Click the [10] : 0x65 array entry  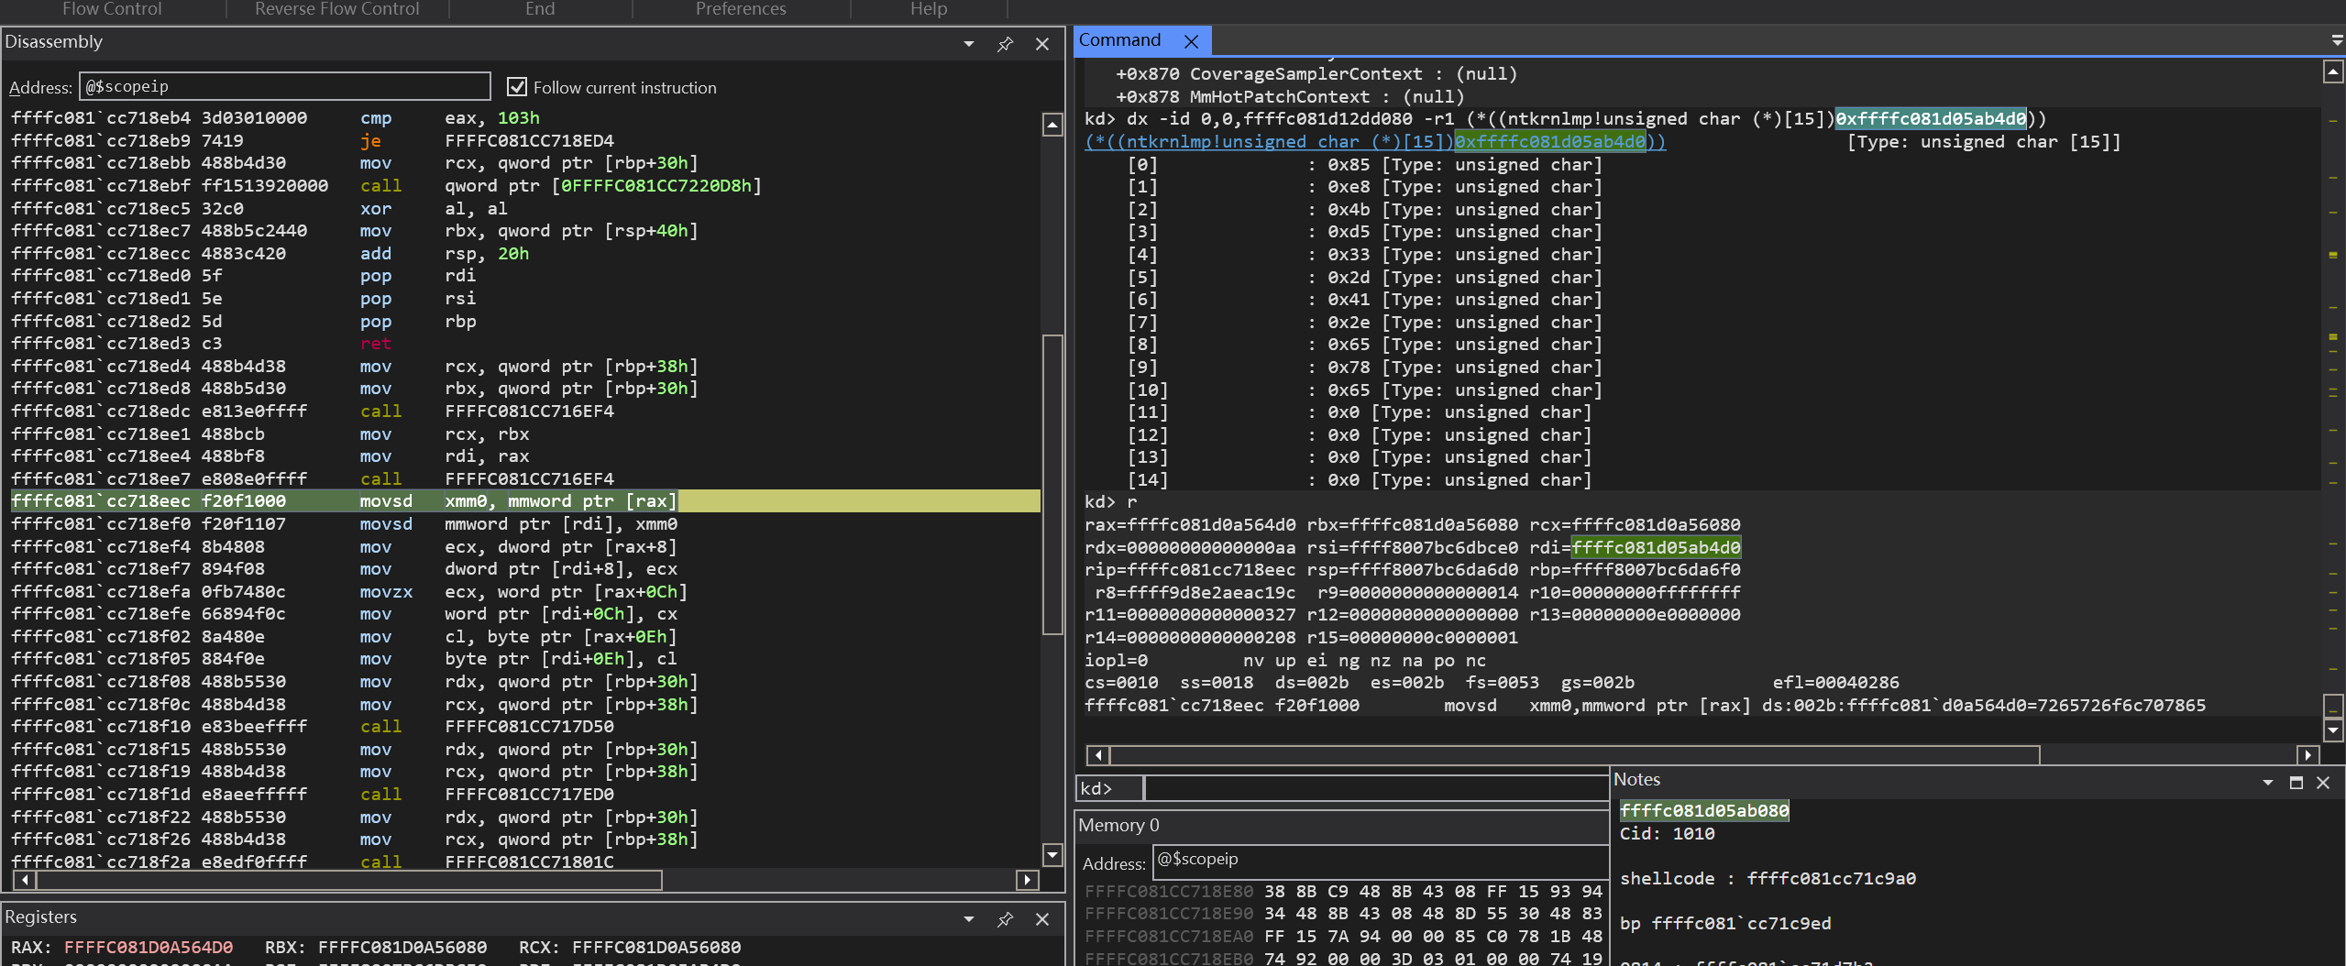pos(1364,390)
